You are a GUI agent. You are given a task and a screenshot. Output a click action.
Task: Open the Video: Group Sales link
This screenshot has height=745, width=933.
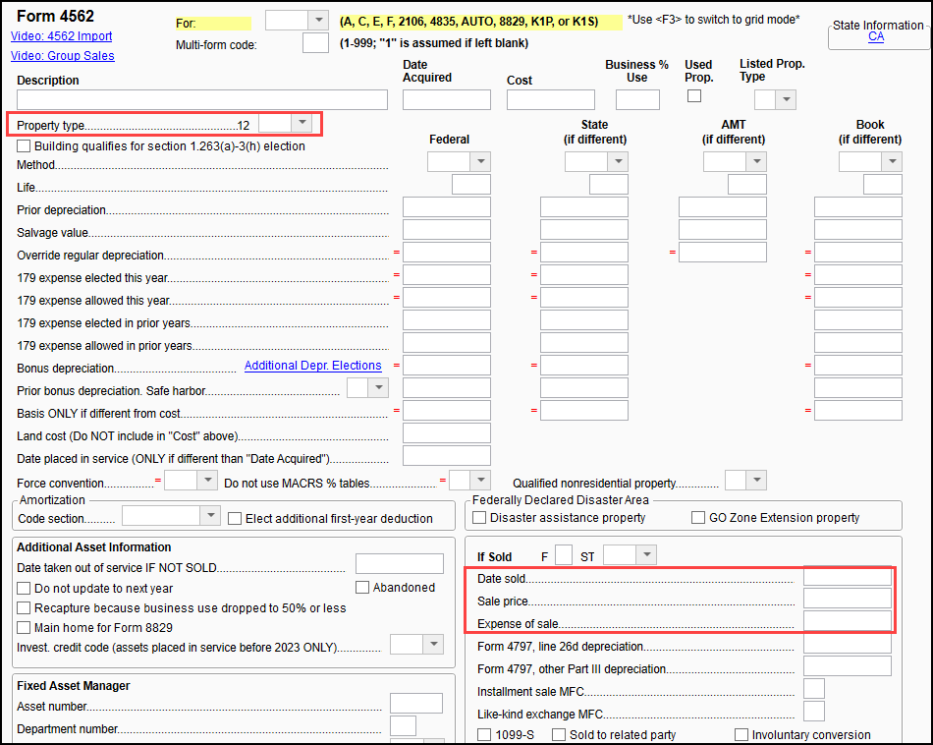coord(65,56)
